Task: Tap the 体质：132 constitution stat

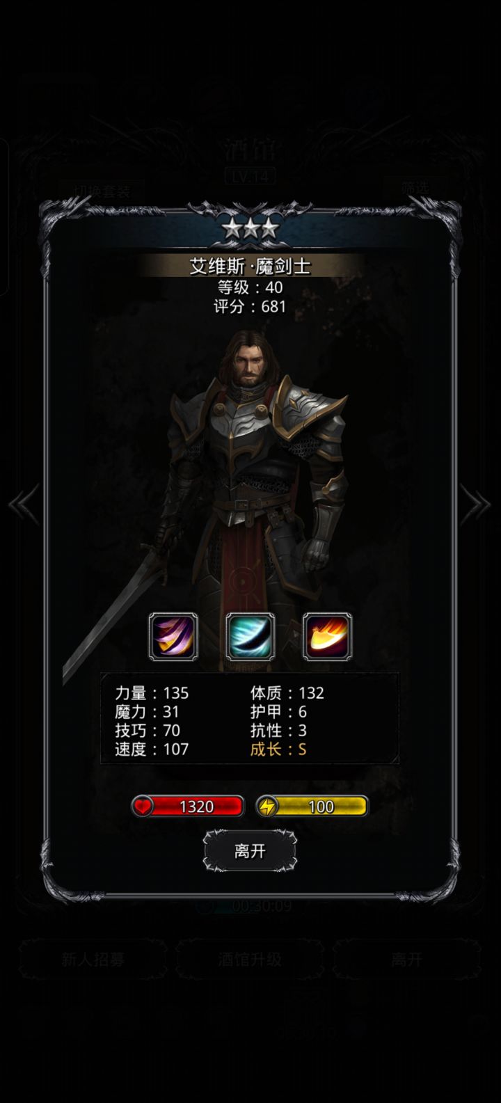Action: point(287,693)
